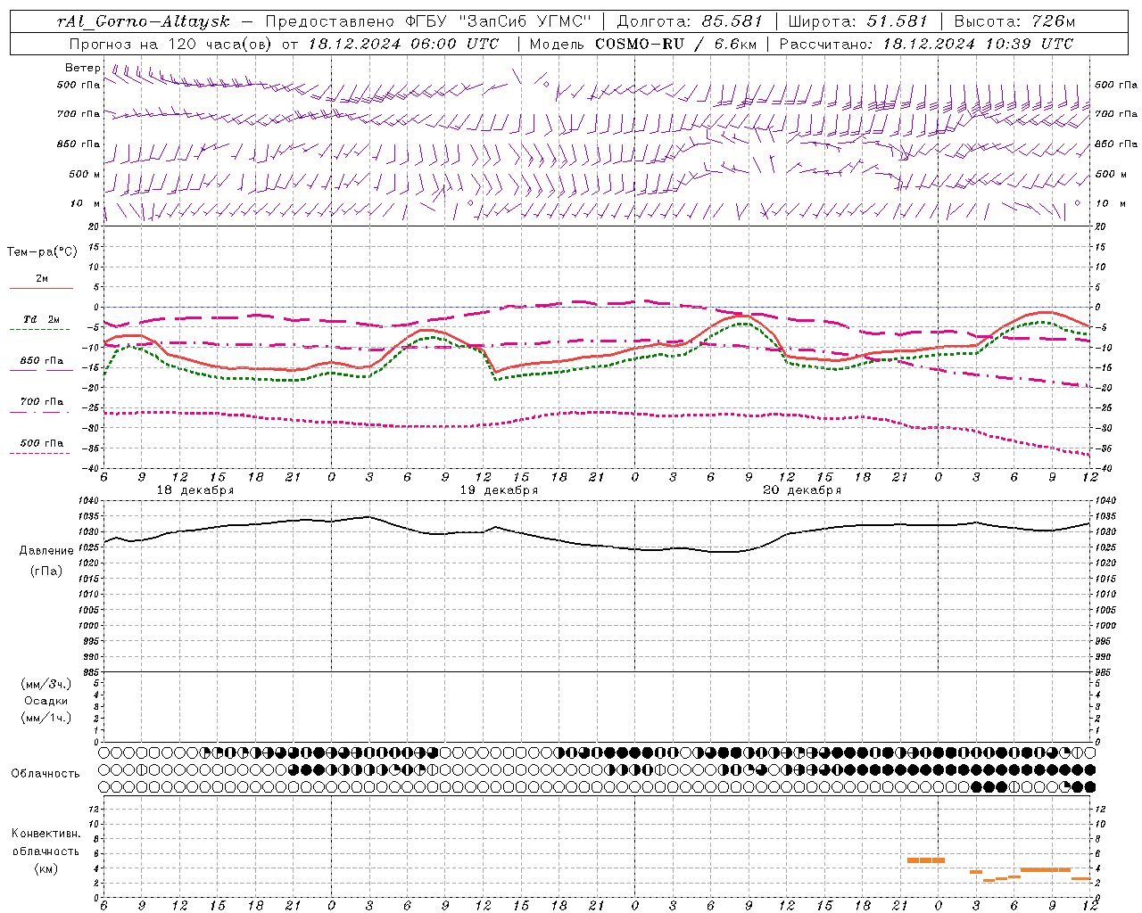Select the Давление pressure panel label
The image size is (1142, 913).
pyautogui.click(x=46, y=551)
